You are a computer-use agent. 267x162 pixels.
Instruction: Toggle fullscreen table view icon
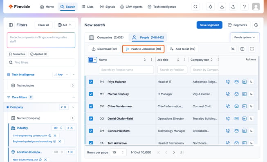252,49
